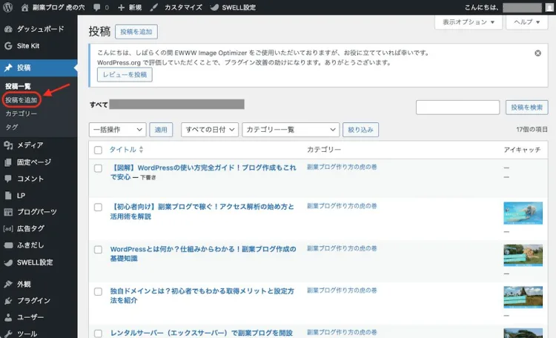
Task: Open the 広告タグ ad icon in sidebar
Action: 8,229
